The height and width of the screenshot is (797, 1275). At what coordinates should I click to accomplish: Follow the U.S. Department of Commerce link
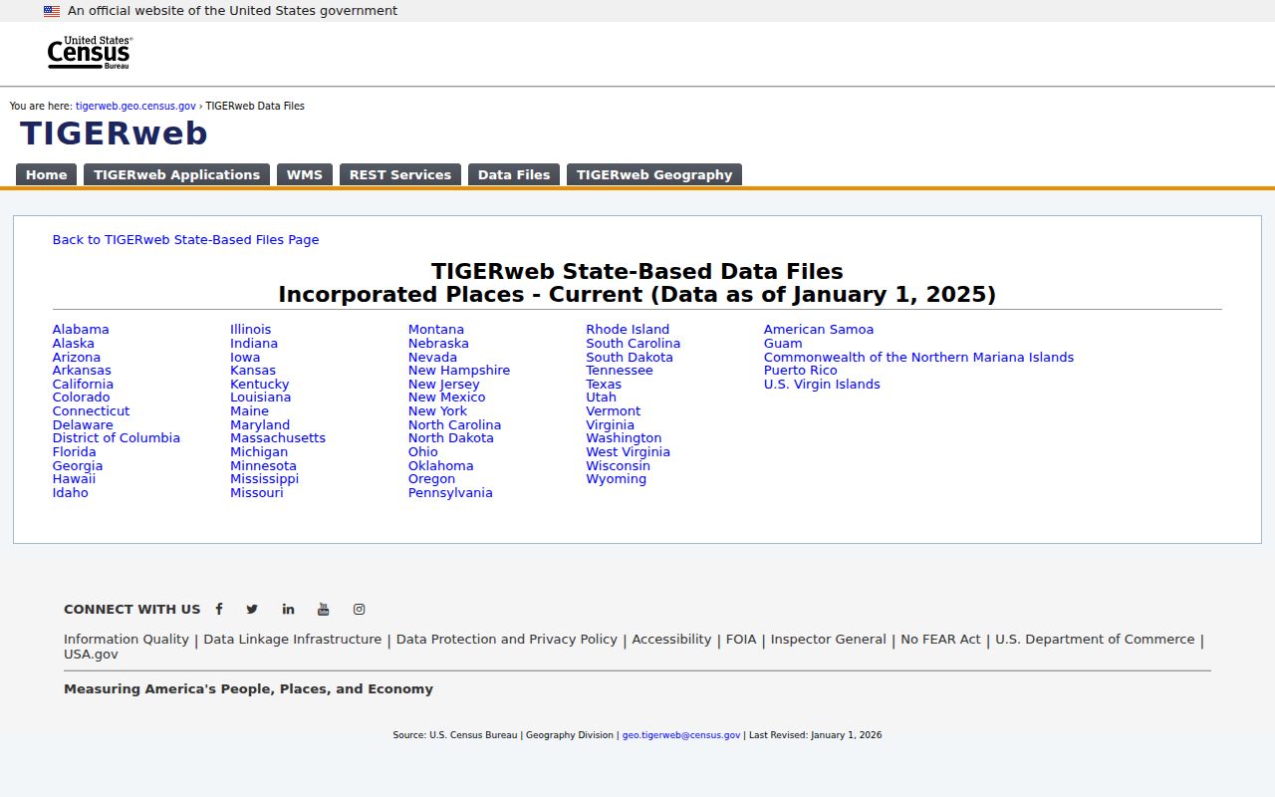[1095, 640]
